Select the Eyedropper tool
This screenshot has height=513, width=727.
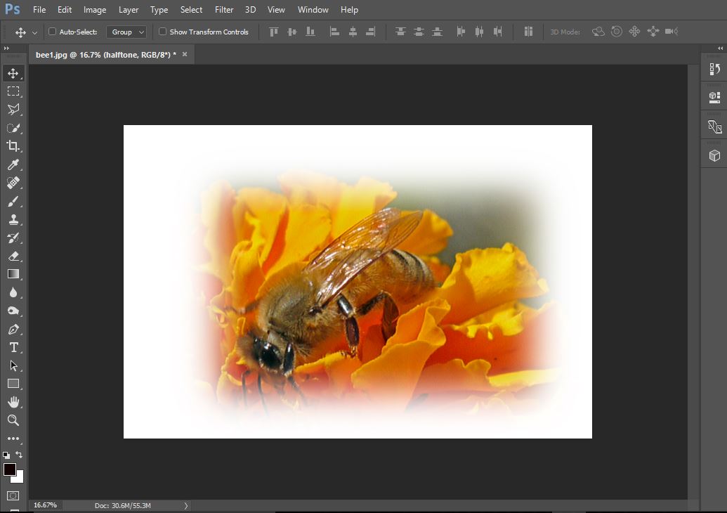[13, 164]
